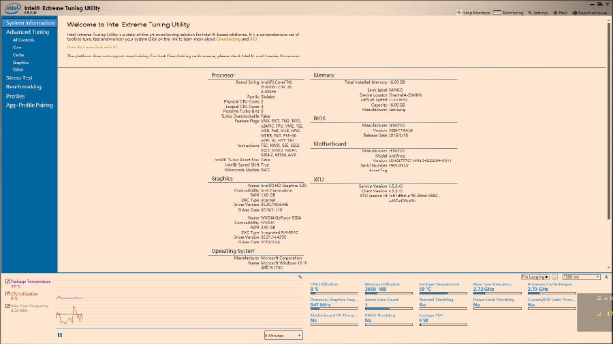Screen dimensions: 613x344
Task: Select All Controls under Advanced Tuning
Action: (23, 40)
